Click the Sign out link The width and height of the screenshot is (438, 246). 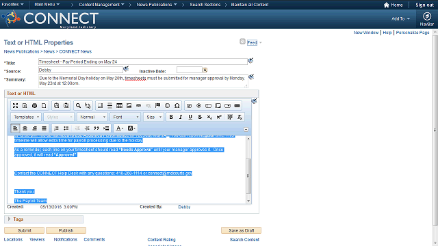[x=424, y=5]
